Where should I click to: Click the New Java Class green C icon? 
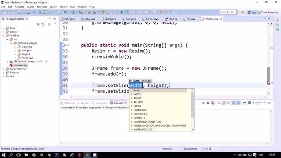click(94, 12)
